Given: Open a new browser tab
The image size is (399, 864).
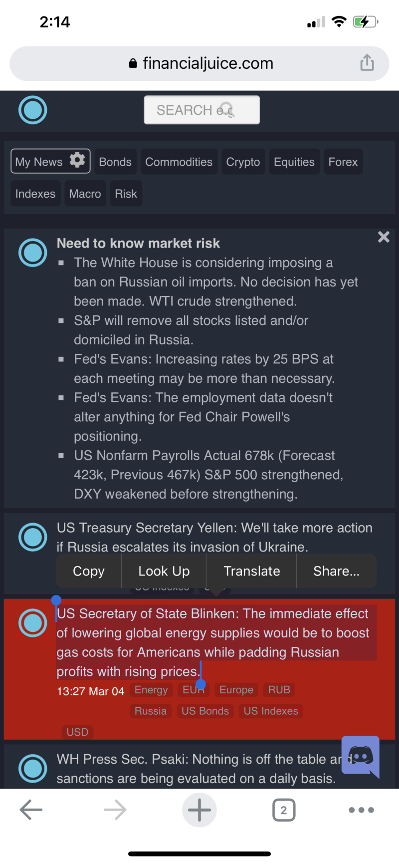Looking at the screenshot, I should pyautogui.click(x=199, y=810).
